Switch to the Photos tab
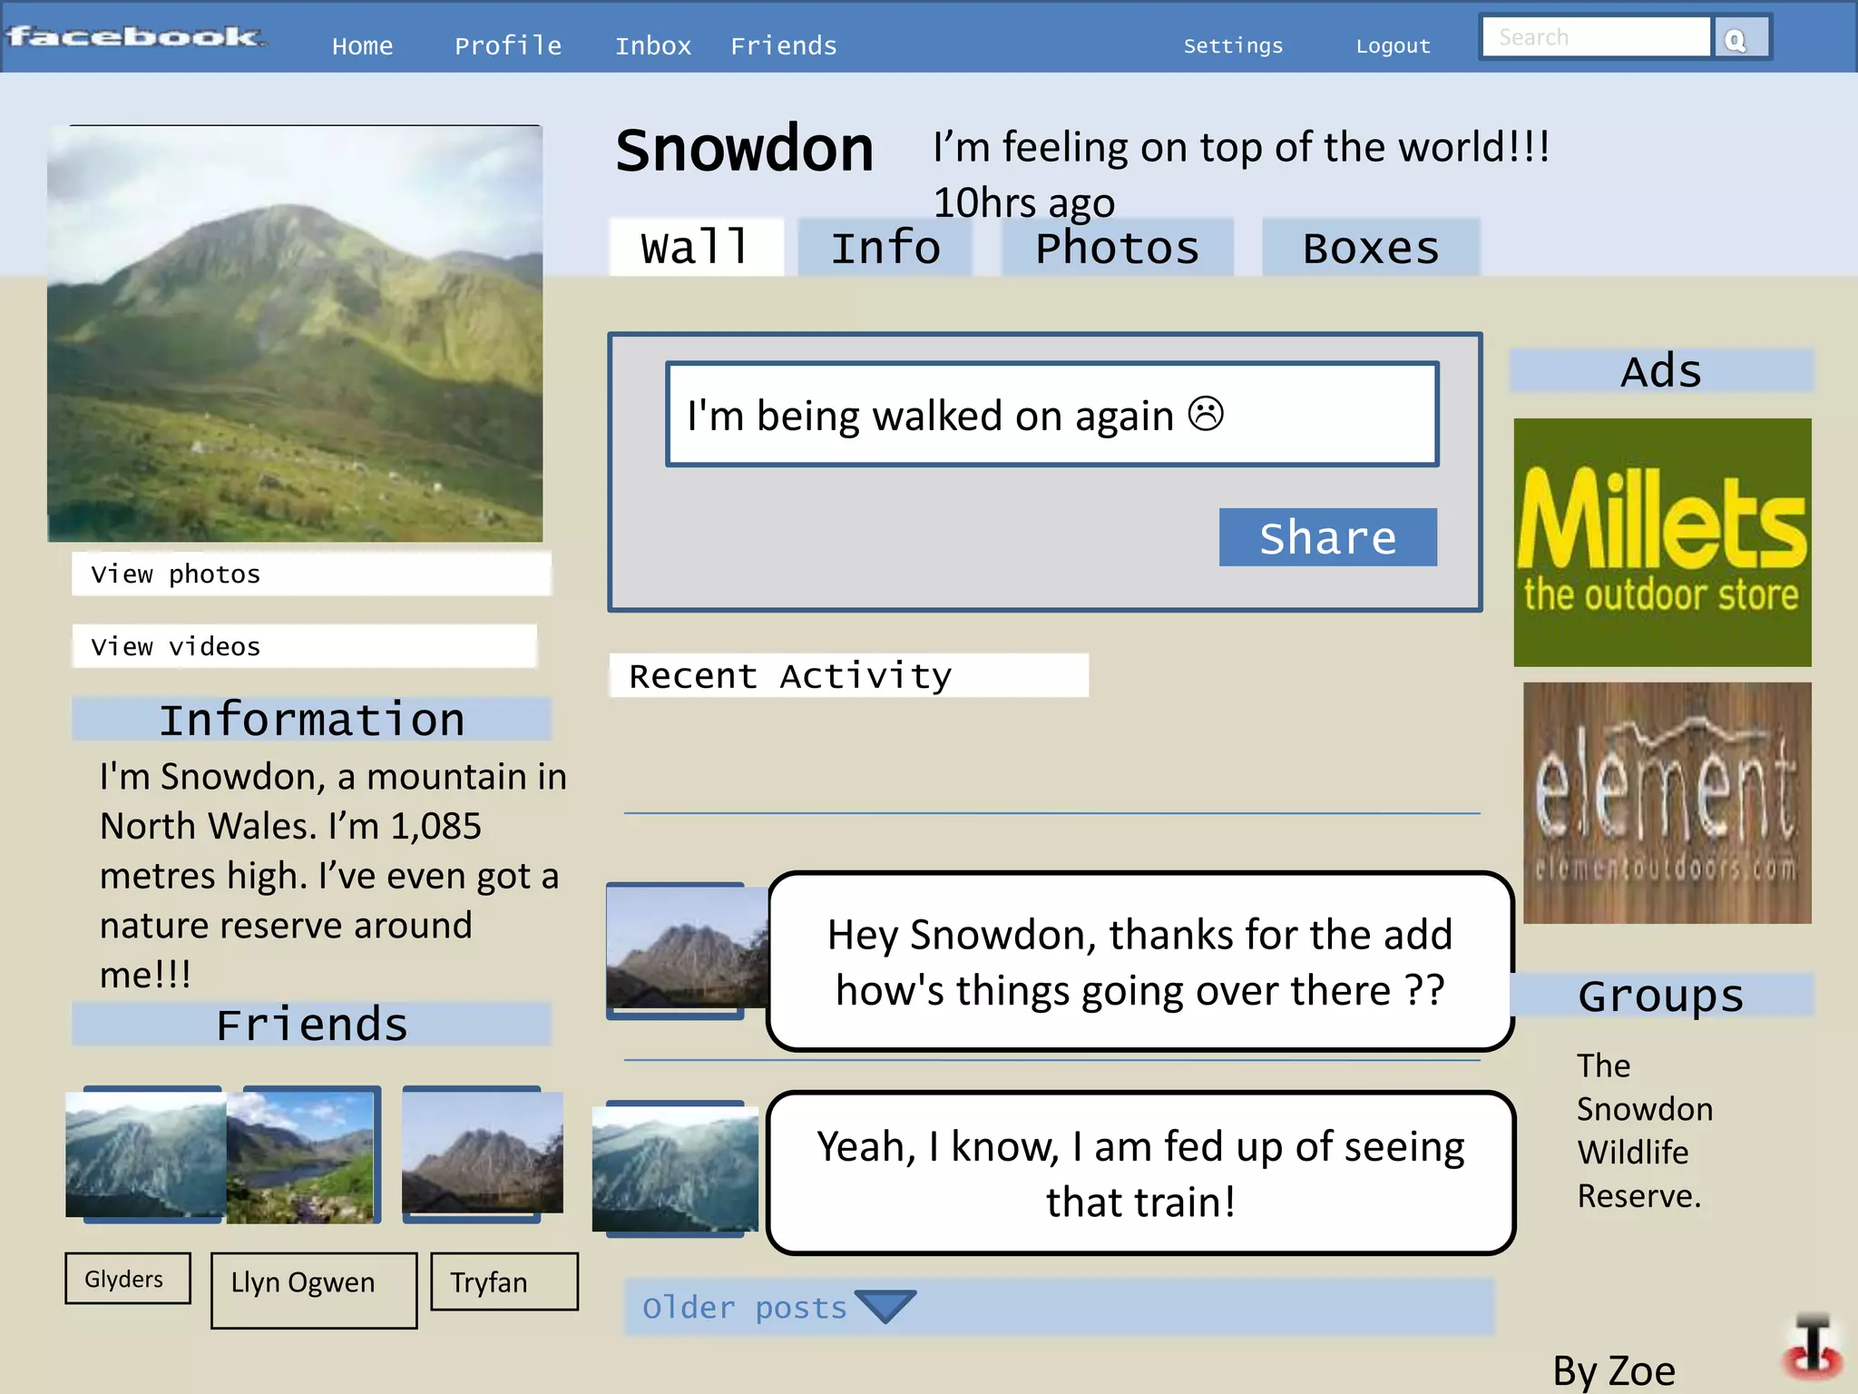Viewport: 1858px width, 1394px height. pos(1117,247)
